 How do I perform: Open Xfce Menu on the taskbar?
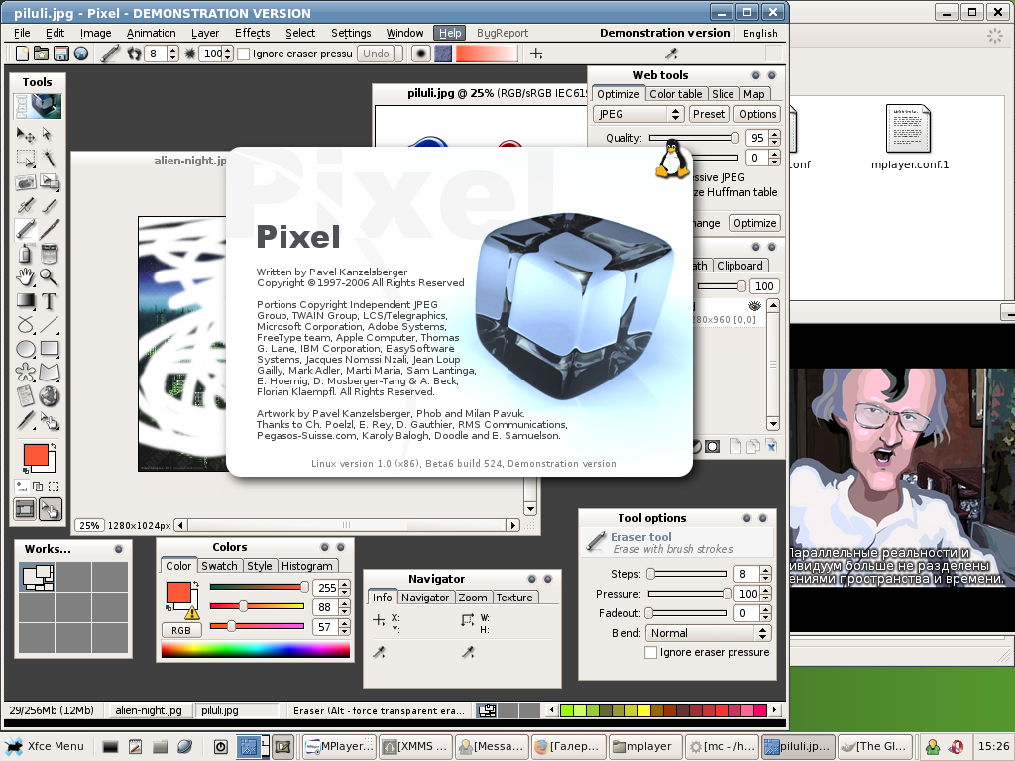(46, 746)
